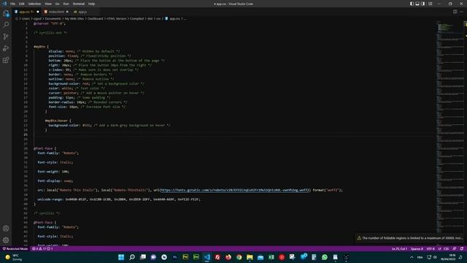Screen dimensions: 467x263
Task: Open the Search view in activity bar
Action: tap(6, 25)
